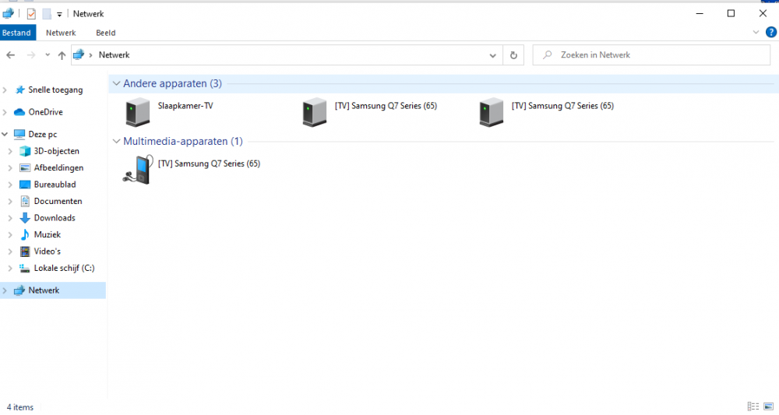Open the Bestand menu tab
Image resolution: width=779 pixels, height=415 pixels.
16,33
